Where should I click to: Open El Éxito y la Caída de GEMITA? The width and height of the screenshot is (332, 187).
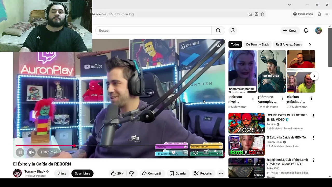[286, 137]
